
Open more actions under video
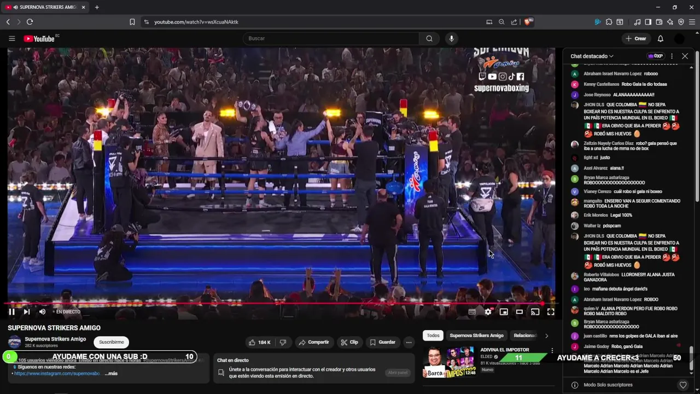pos(409,342)
